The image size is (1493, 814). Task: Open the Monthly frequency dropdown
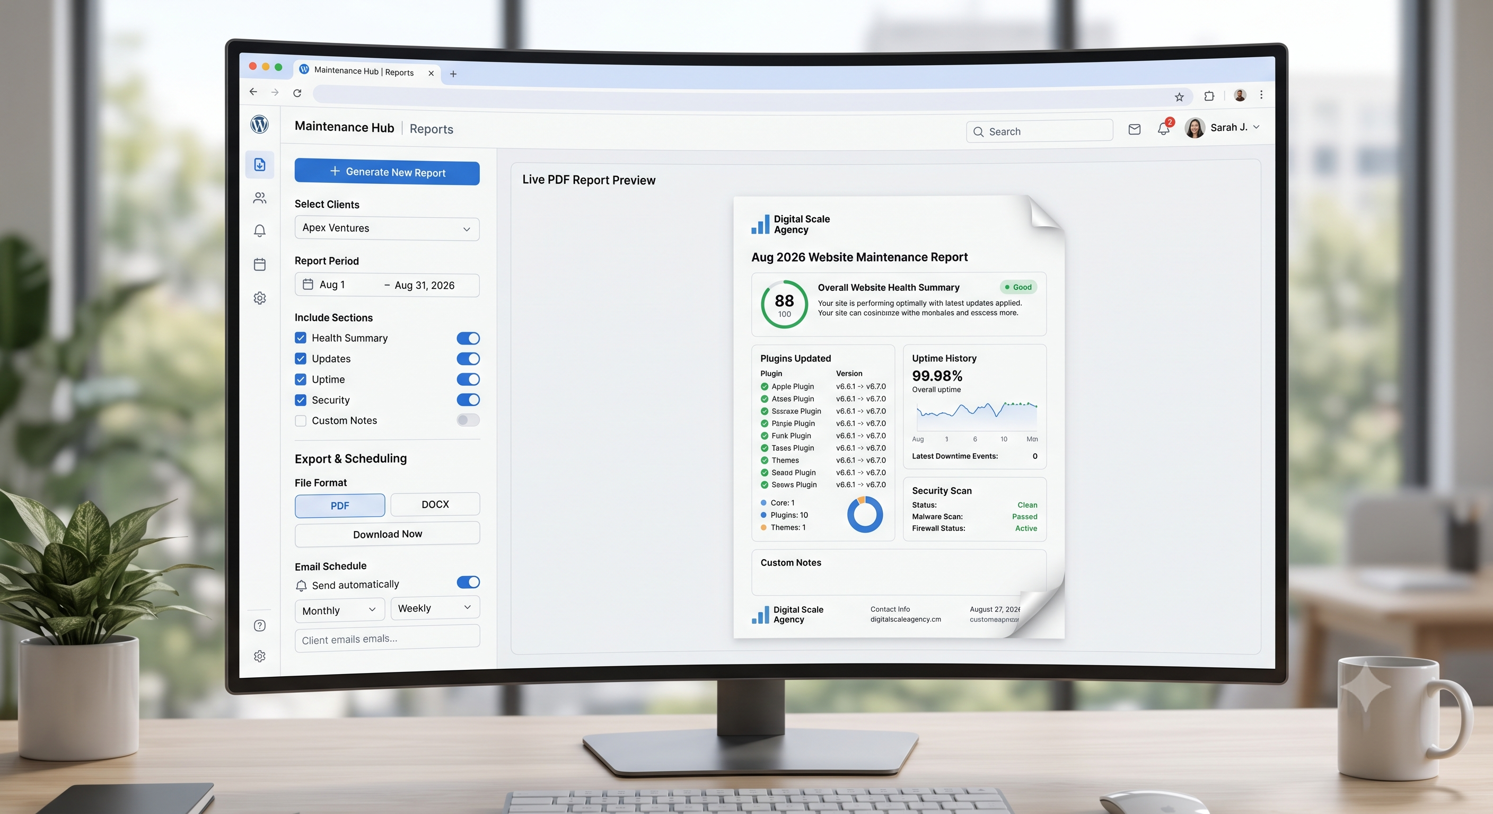(x=339, y=609)
